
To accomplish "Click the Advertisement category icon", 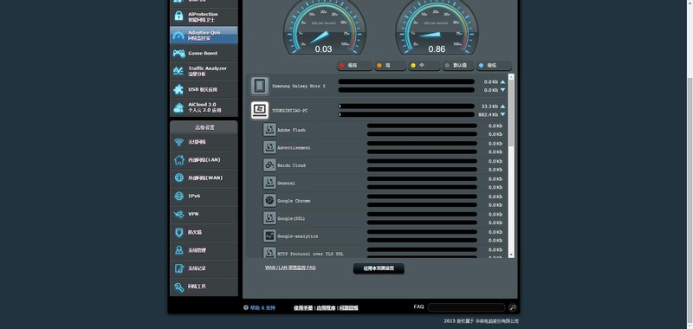I will click(269, 147).
